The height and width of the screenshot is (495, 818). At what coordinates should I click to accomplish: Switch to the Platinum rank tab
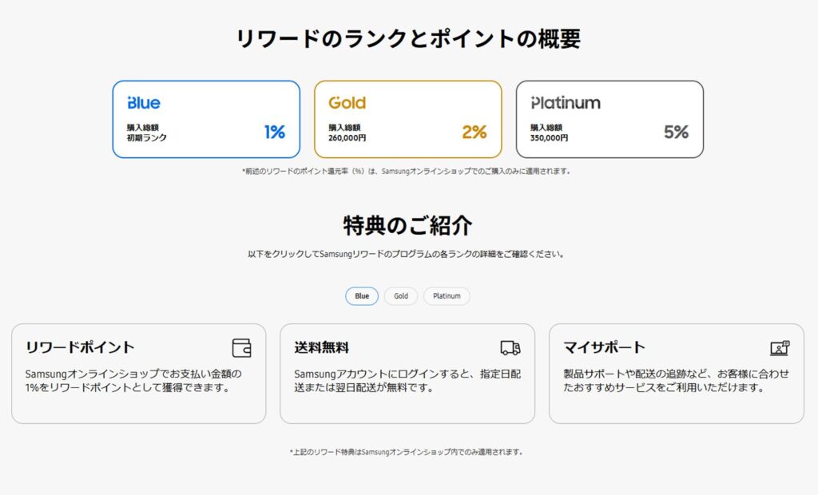click(447, 296)
